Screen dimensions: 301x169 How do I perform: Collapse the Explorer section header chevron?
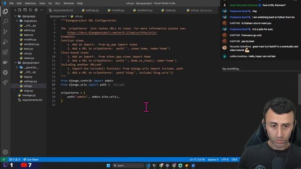(15, 10)
